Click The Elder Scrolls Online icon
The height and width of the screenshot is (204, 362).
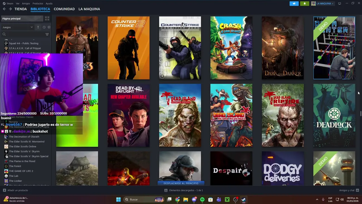coord(6,146)
